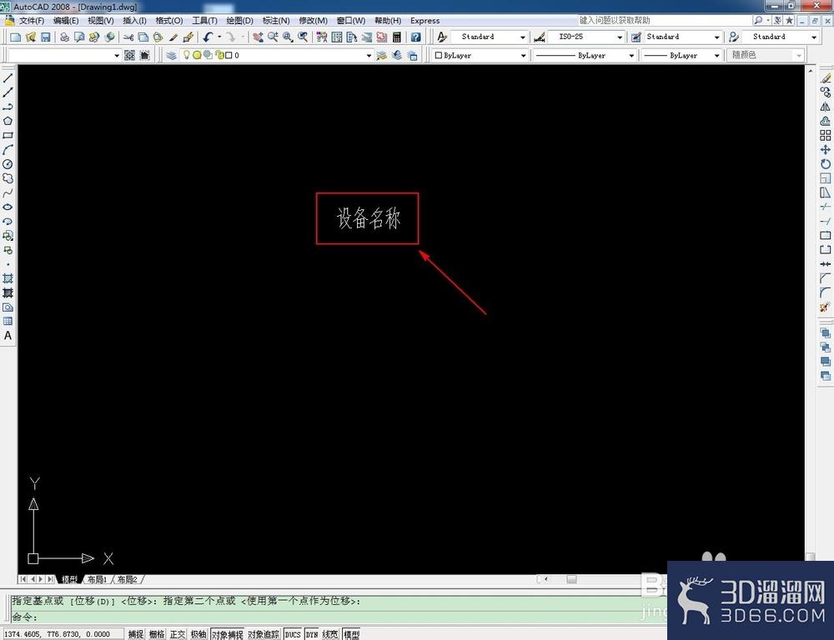Select the Circle draw tool
Screen dimensions: 834x640
[x=8, y=164]
